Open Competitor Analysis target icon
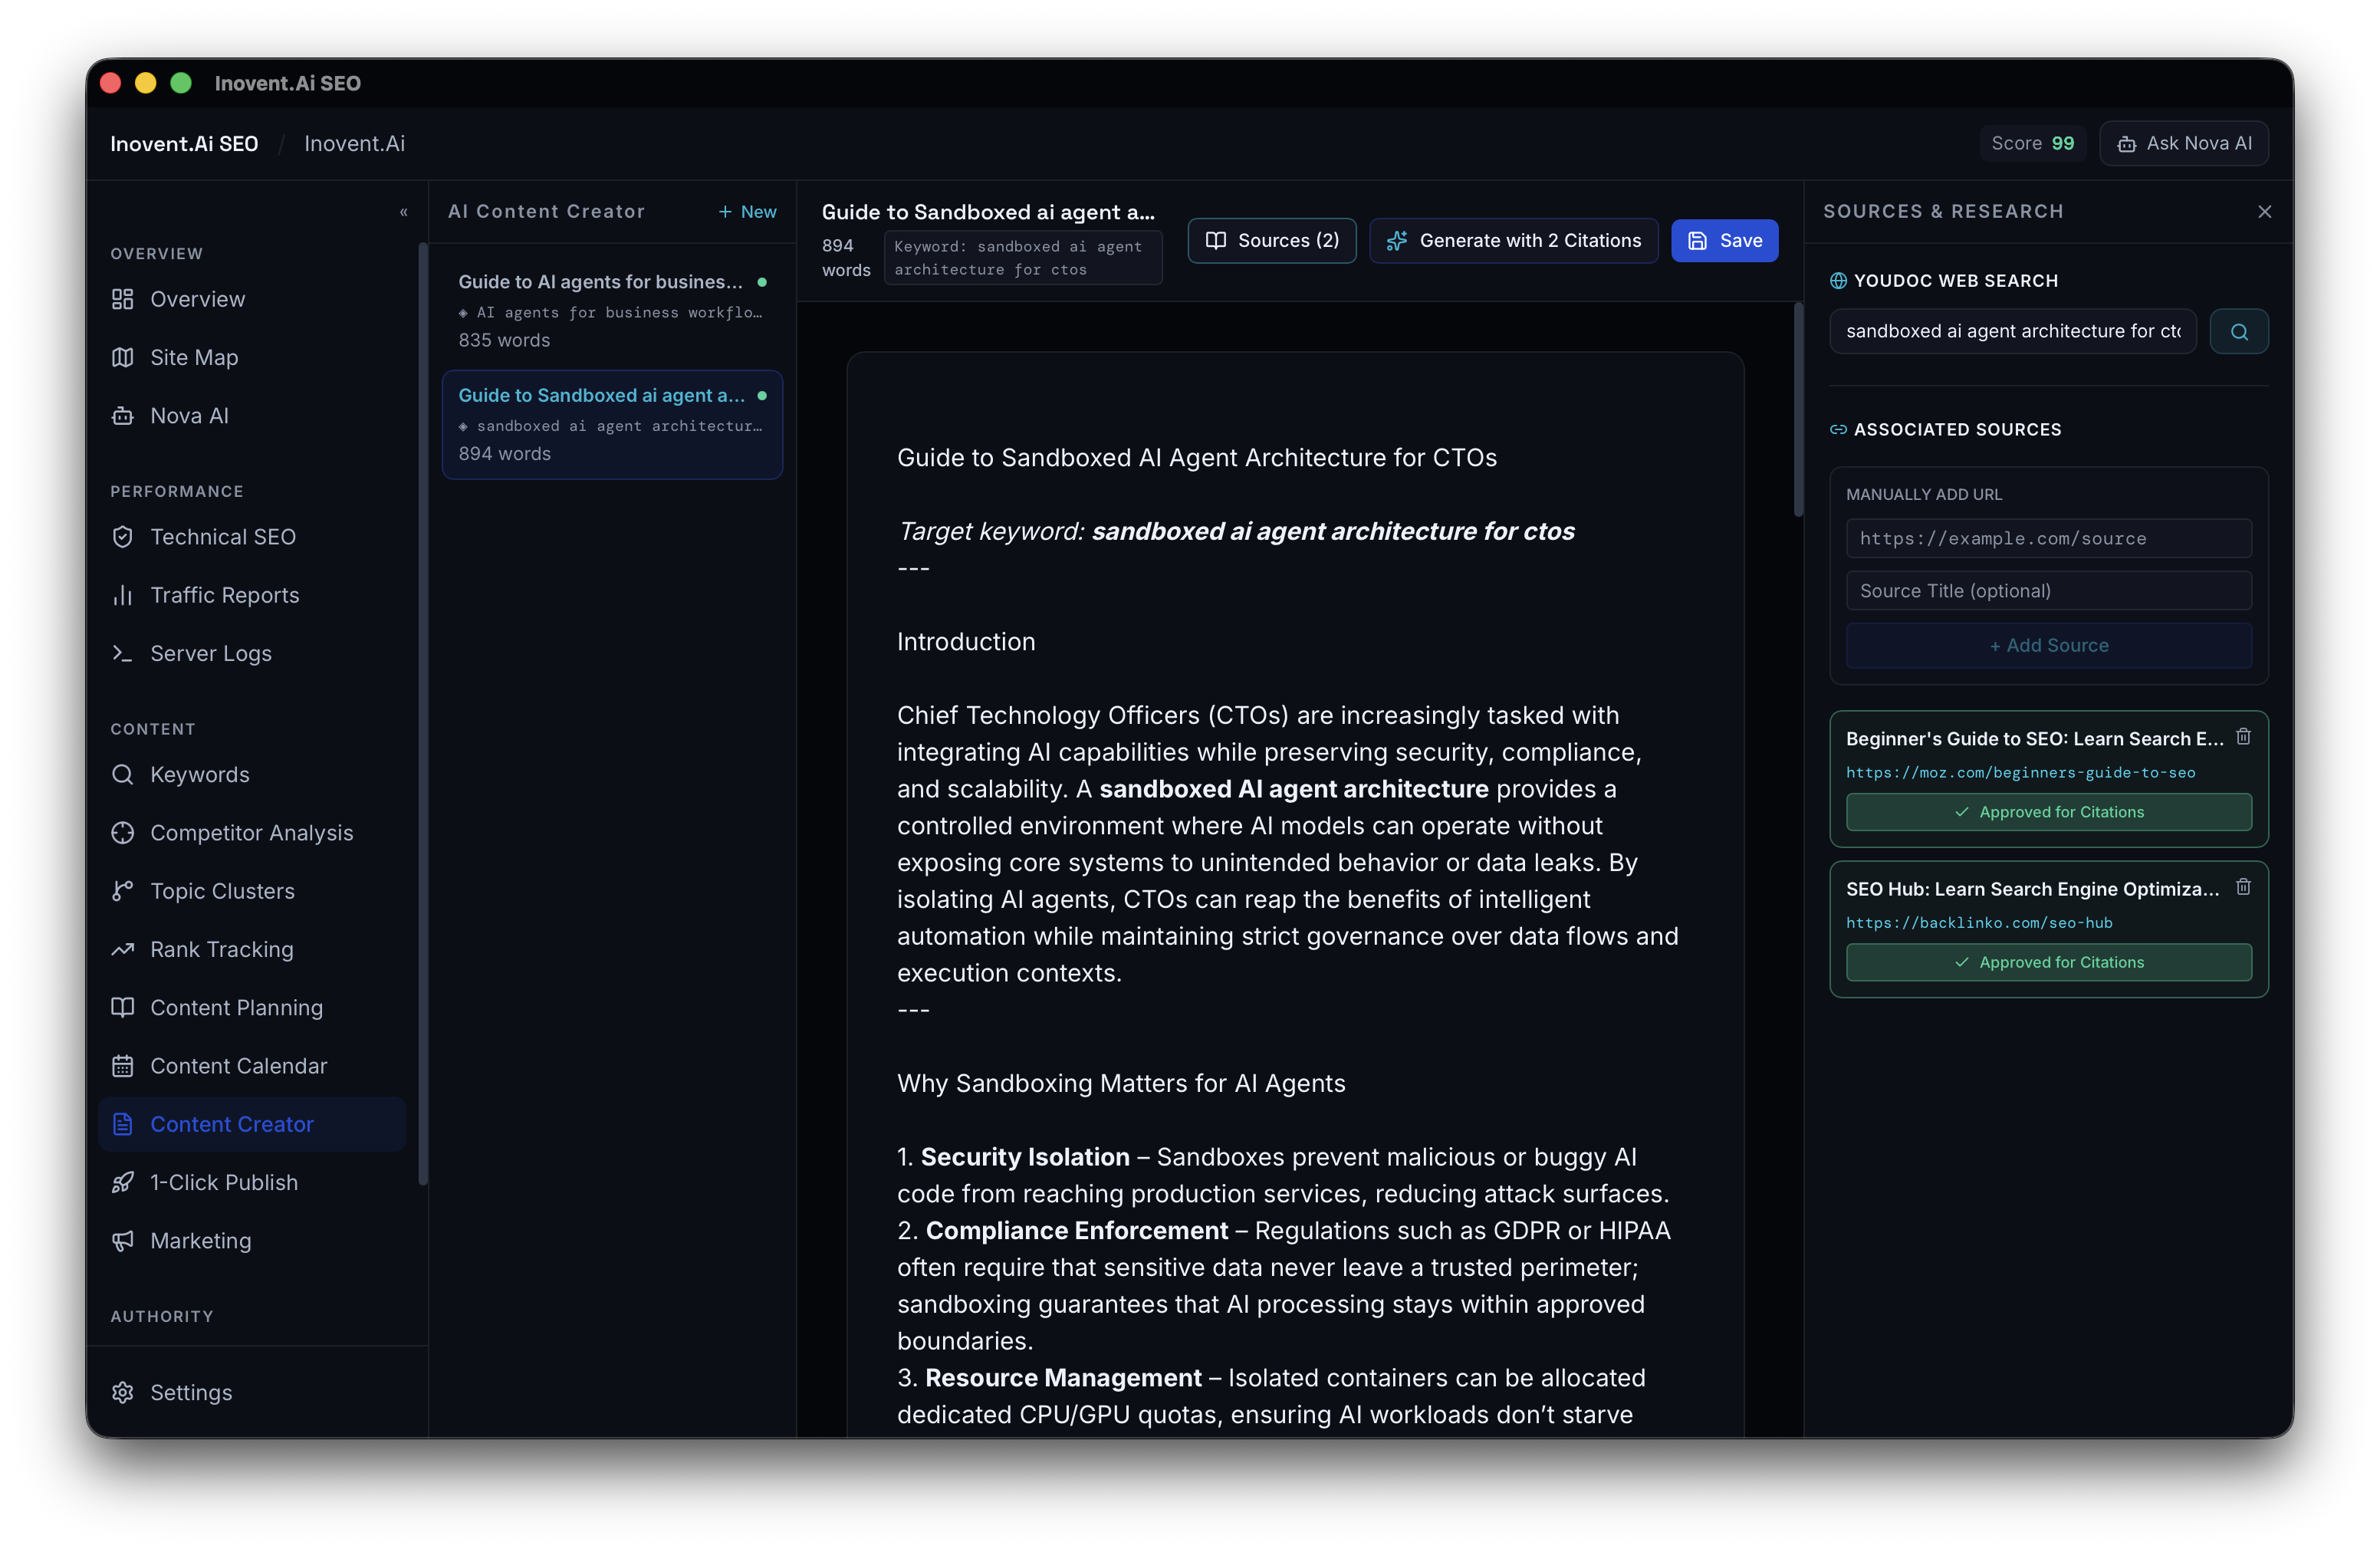The width and height of the screenshot is (2380, 1552). click(x=122, y=832)
